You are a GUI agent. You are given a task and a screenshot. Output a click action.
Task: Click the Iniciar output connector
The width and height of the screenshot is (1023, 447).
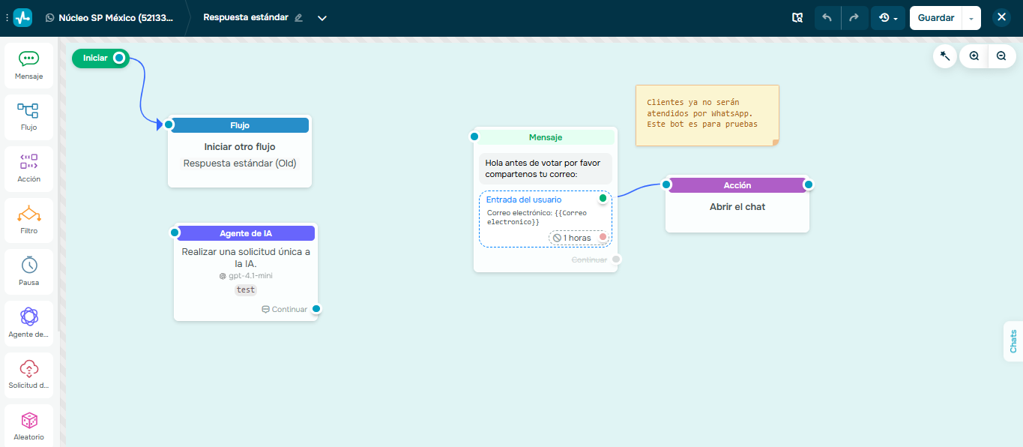119,58
